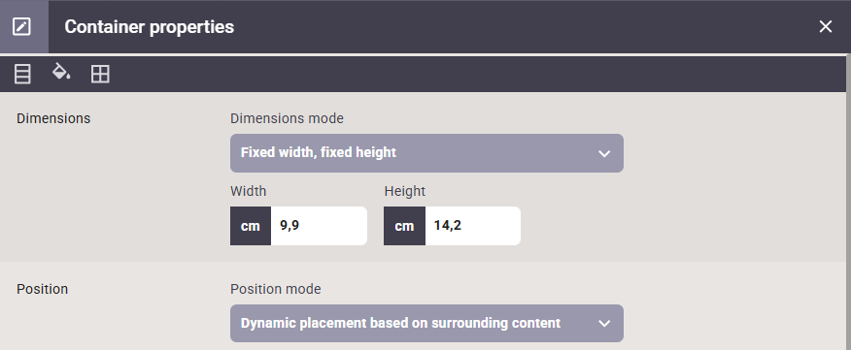This screenshot has width=851, height=350.
Task: Click the cm unit box for Height
Action: [404, 226]
